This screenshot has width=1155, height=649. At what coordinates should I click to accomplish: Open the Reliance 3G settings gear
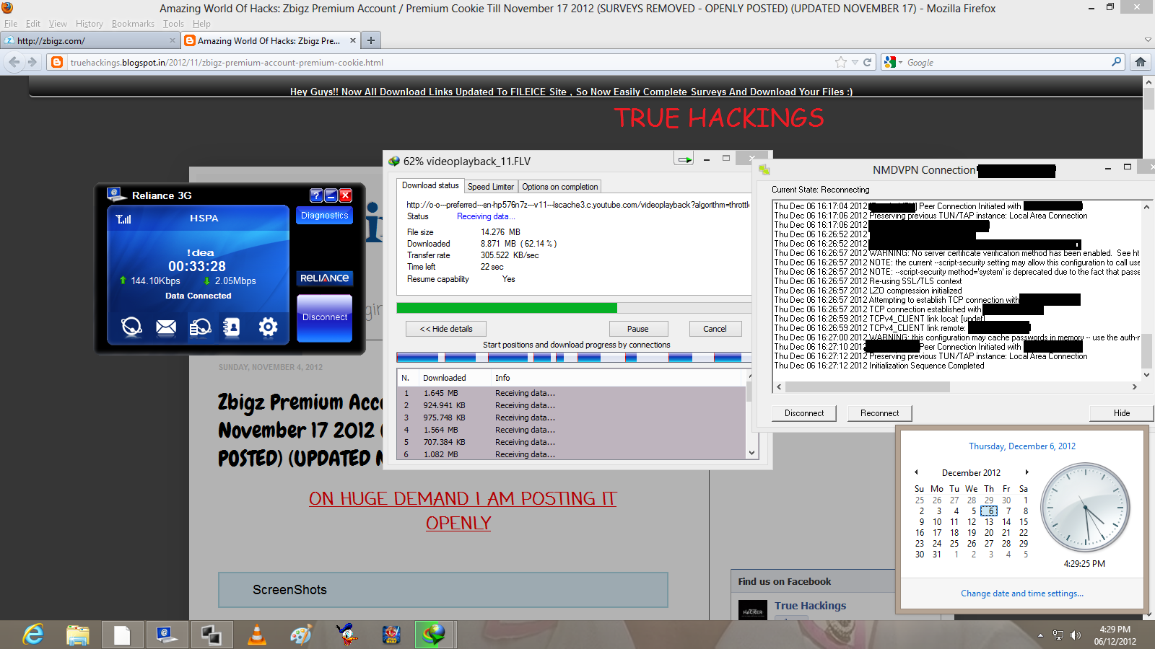268,327
